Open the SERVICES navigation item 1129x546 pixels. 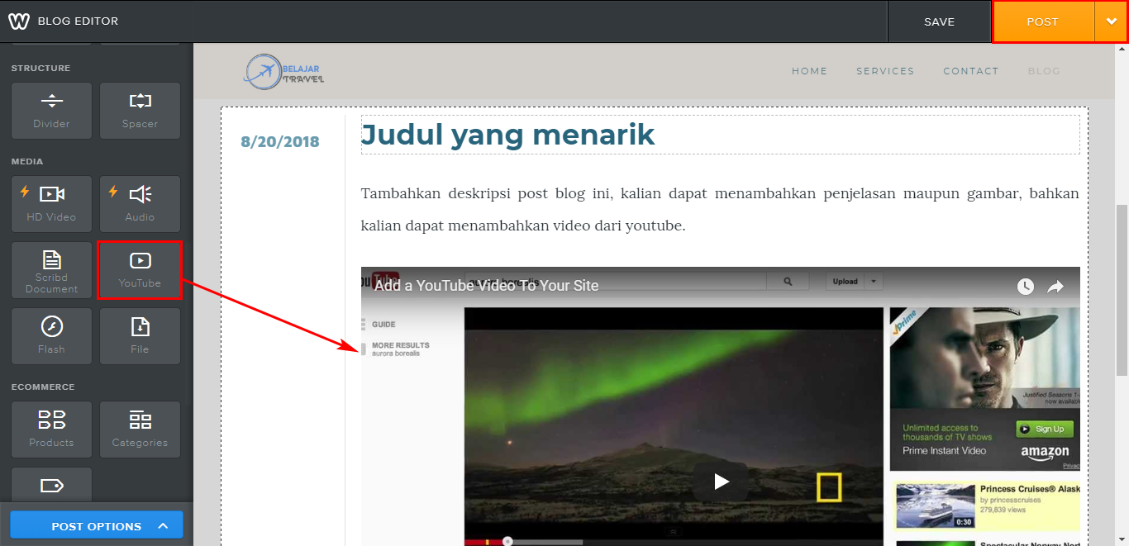pyautogui.click(x=885, y=71)
